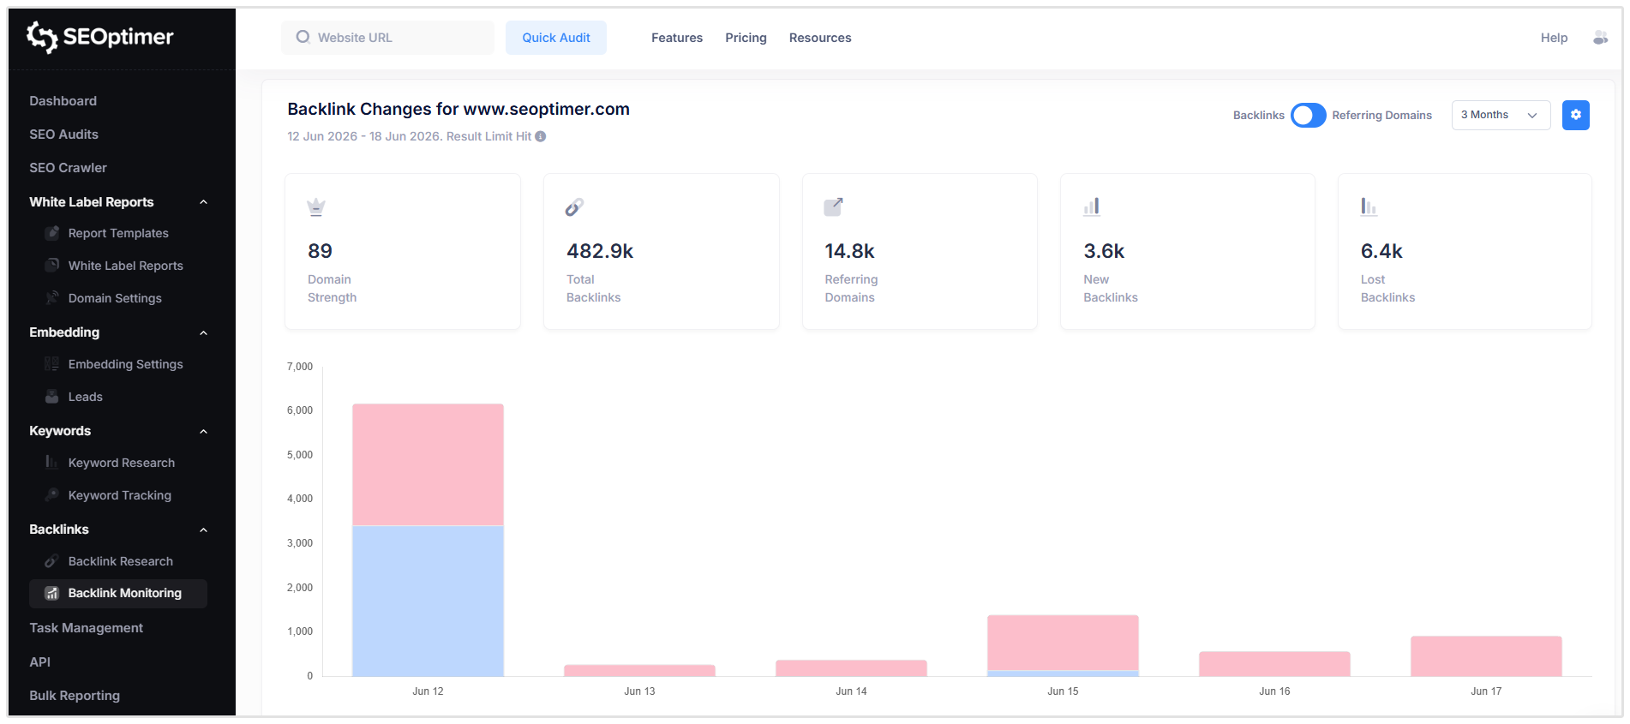This screenshot has width=1630, height=724.
Task: Click the Backlink Changes heading text
Action: (458, 109)
